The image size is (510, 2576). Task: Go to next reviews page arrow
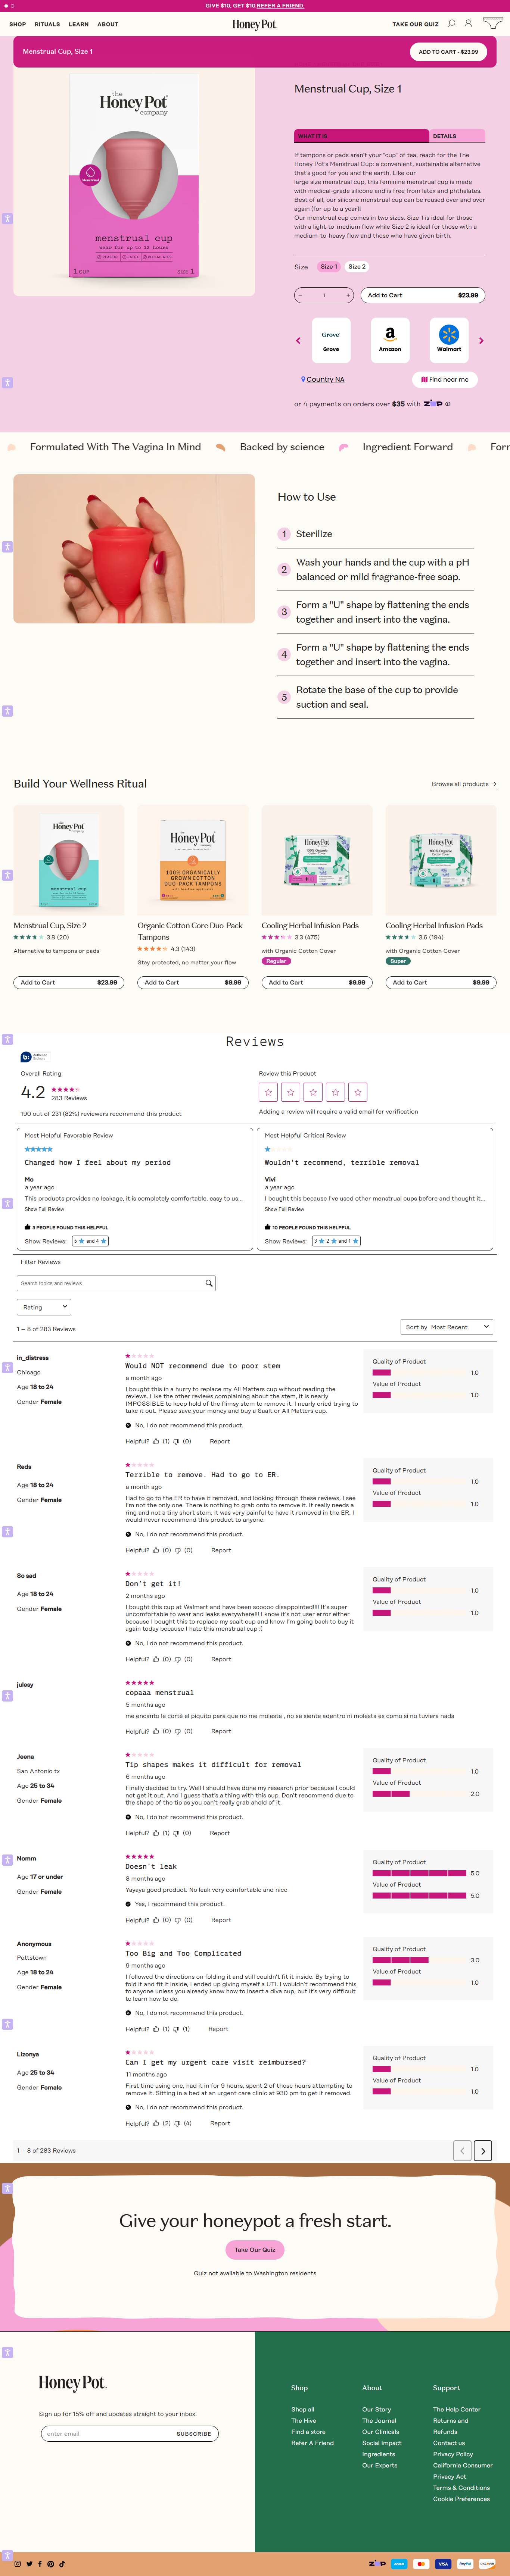coord(483,2150)
